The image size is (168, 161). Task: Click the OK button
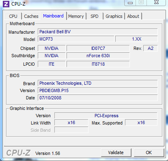click(149, 152)
